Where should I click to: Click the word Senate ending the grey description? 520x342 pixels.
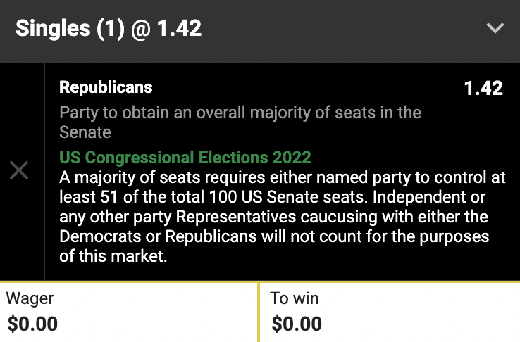click(85, 132)
